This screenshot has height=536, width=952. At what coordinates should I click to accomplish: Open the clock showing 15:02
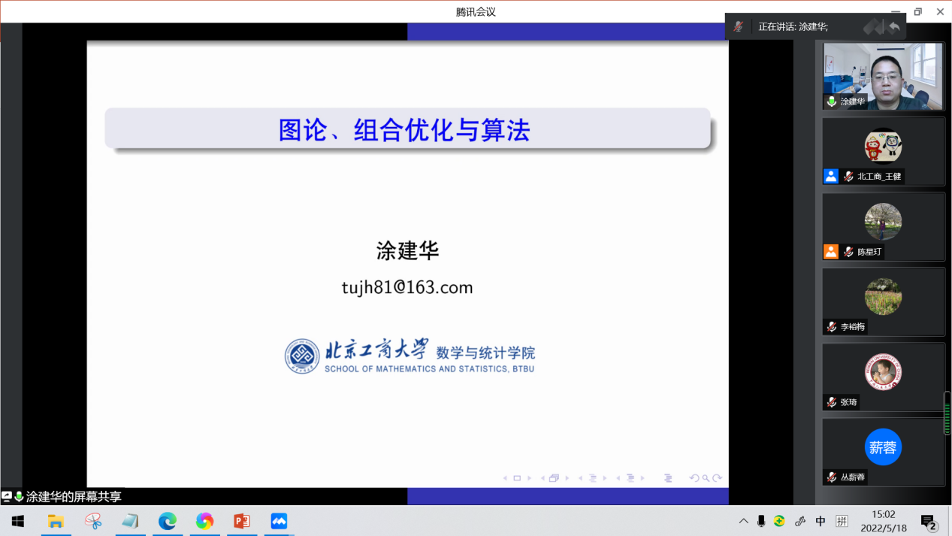884,521
